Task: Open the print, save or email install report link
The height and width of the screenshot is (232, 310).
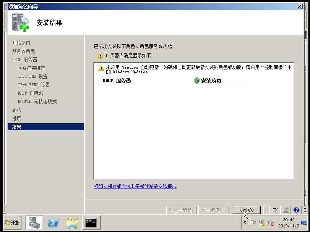Action: 135,186
